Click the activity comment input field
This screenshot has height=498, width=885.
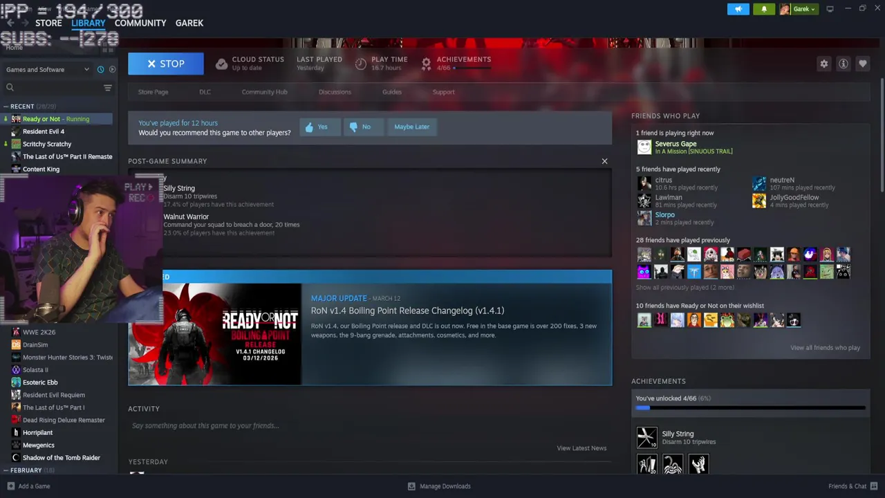coord(370,425)
